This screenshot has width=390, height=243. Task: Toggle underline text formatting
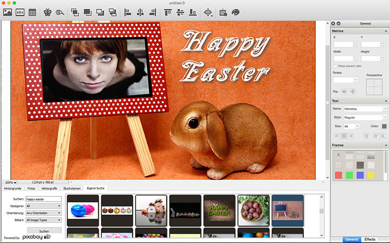tap(366, 136)
